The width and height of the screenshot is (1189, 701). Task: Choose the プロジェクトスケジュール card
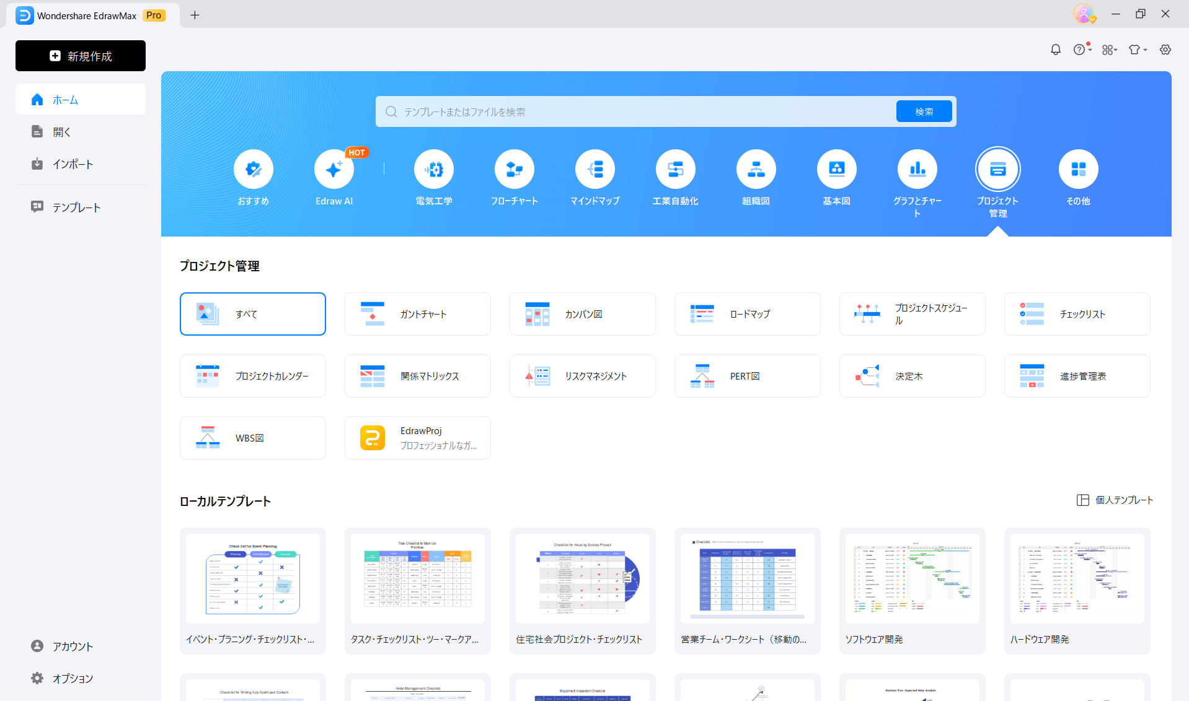tap(913, 314)
